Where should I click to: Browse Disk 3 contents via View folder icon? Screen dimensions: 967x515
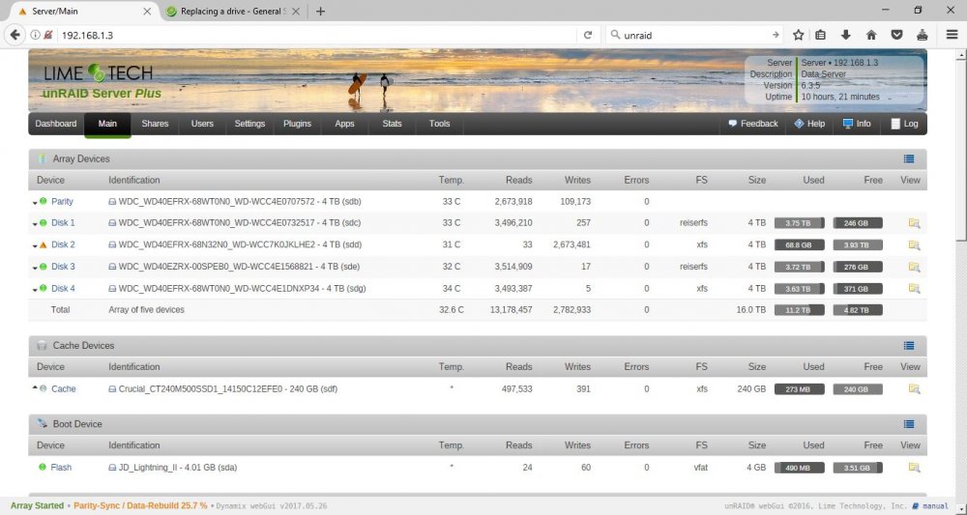(914, 267)
